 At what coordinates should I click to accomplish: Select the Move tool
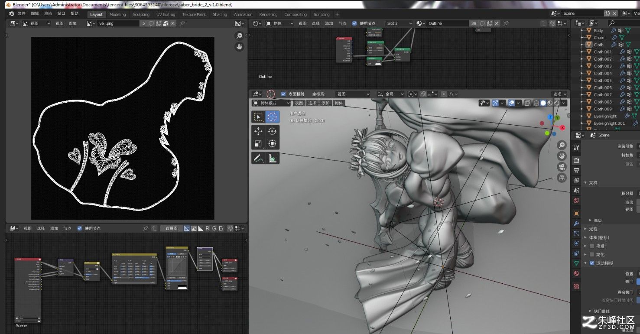coord(258,131)
